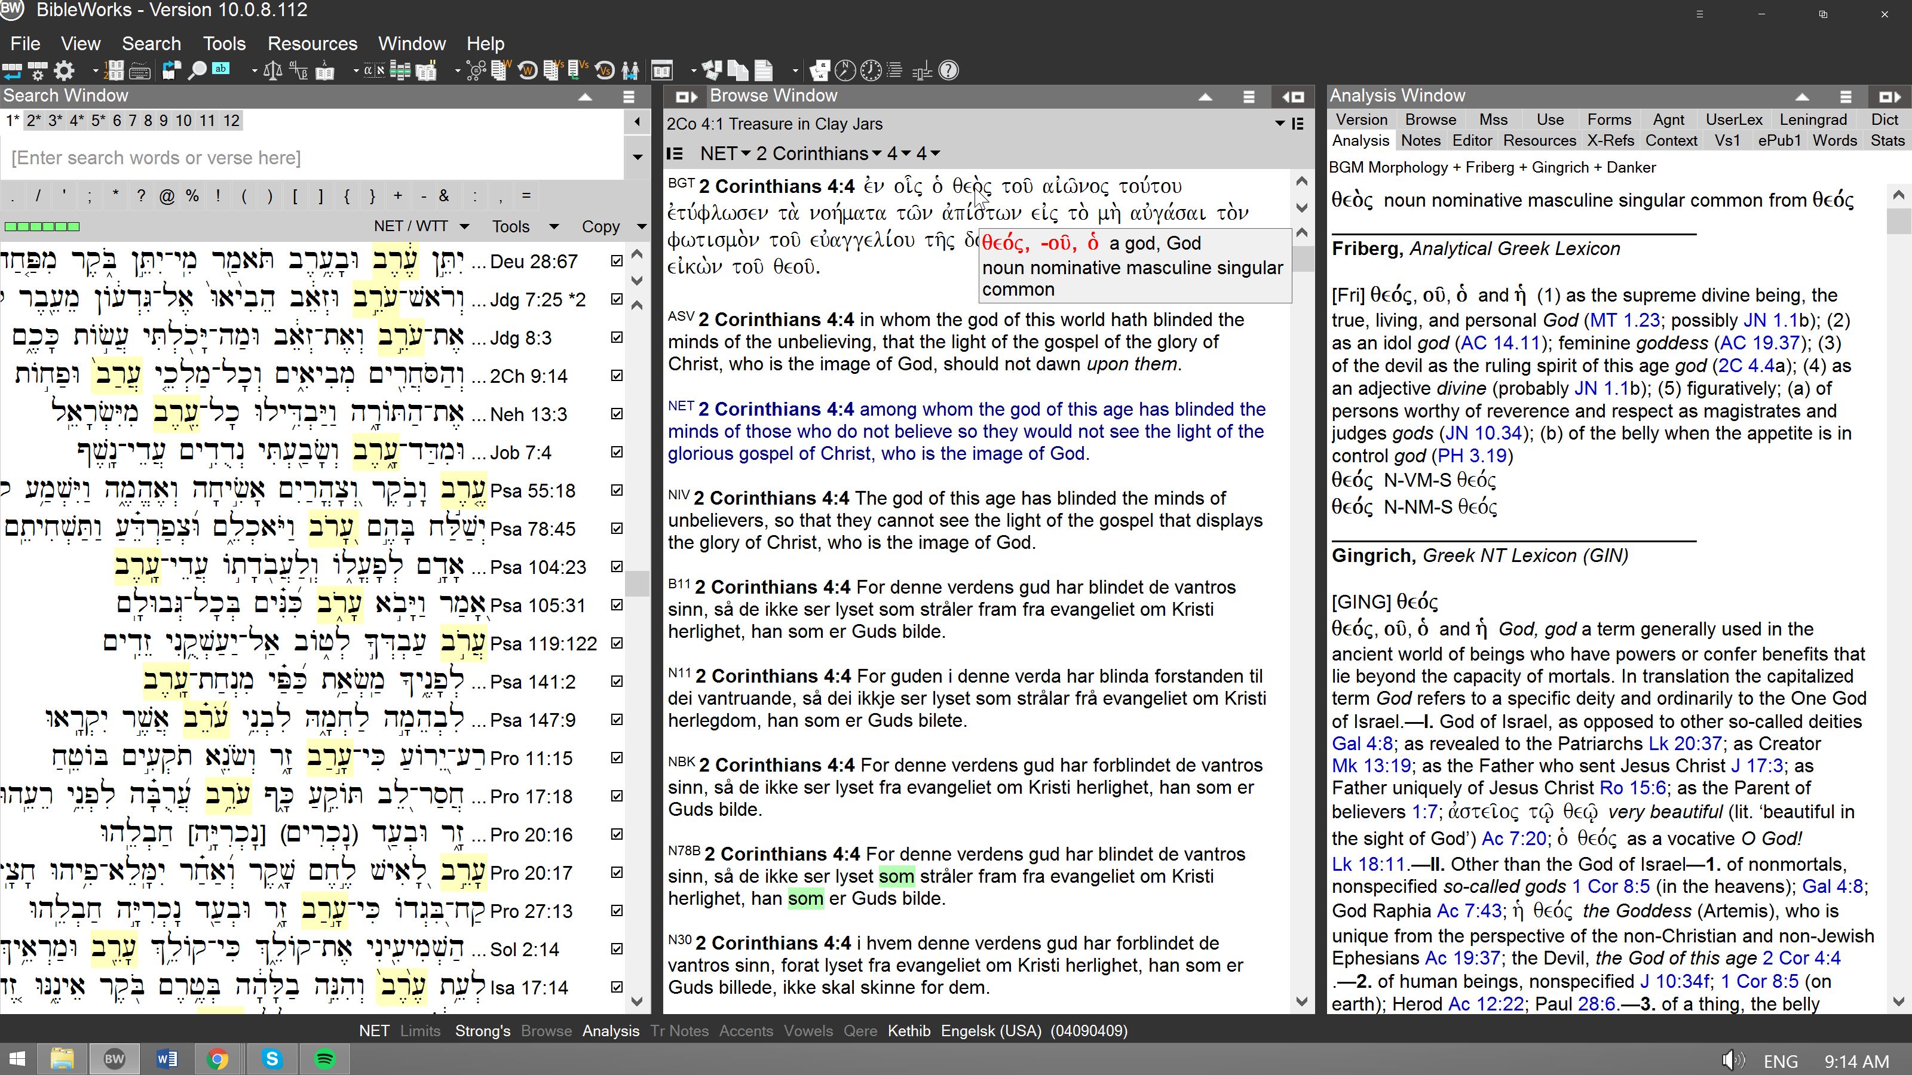Toggle the Psa 104:23 result checkbox
The image size is (1912, 1075).
(616, 567)
